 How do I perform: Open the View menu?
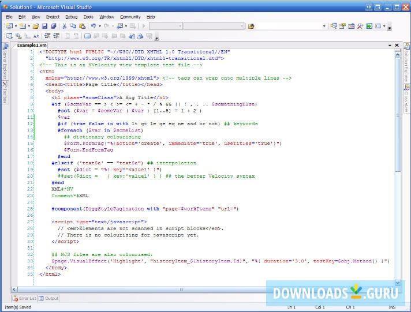pyautogui.click(x=36, y=17)
